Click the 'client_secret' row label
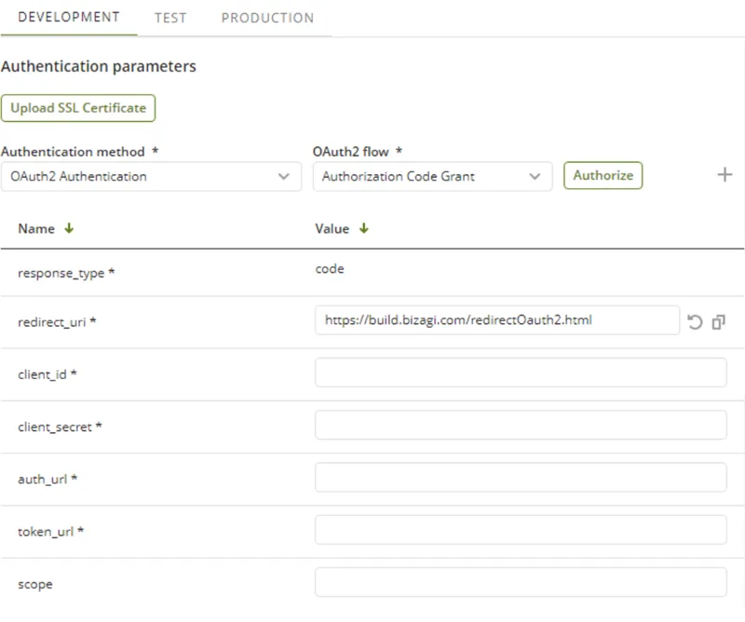This screenshot has width=745, height=622. (x=60, y=426)
